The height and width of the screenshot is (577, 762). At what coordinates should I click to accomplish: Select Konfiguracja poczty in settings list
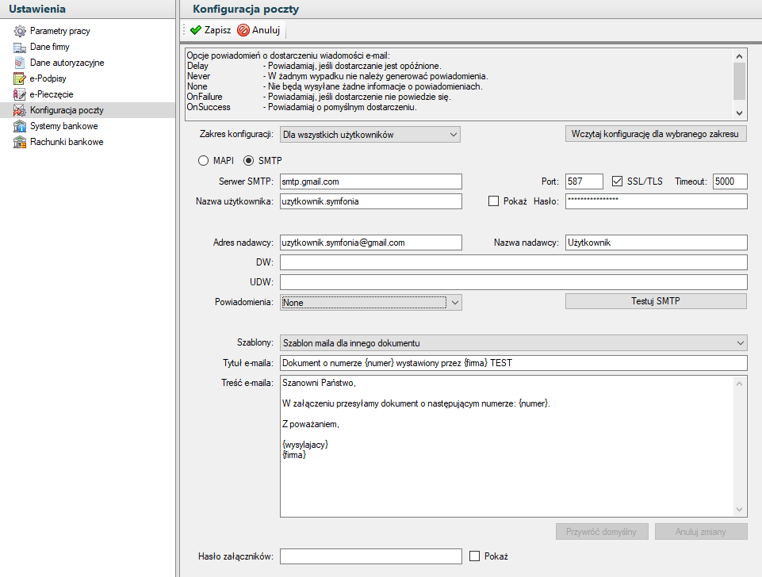pyautogui.click(x=67, y=111)
